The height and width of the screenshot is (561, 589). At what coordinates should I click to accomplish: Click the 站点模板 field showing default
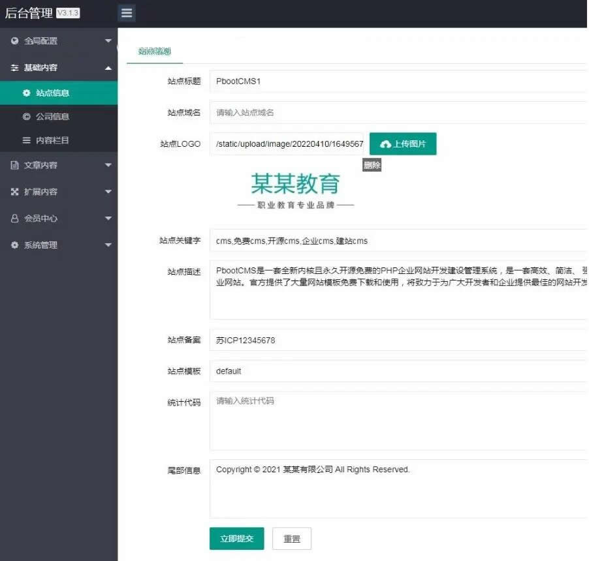398,371
